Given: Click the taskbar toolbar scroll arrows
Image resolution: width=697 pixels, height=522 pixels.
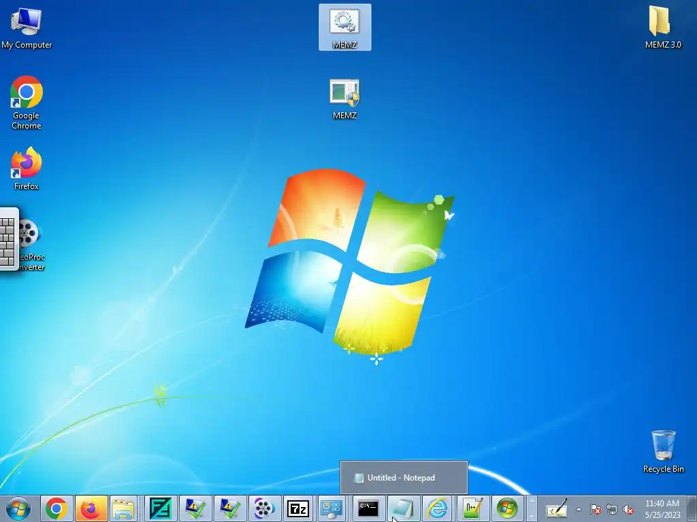Looking at the screenshot, I should pyautogui.click(x=531, y=508).
